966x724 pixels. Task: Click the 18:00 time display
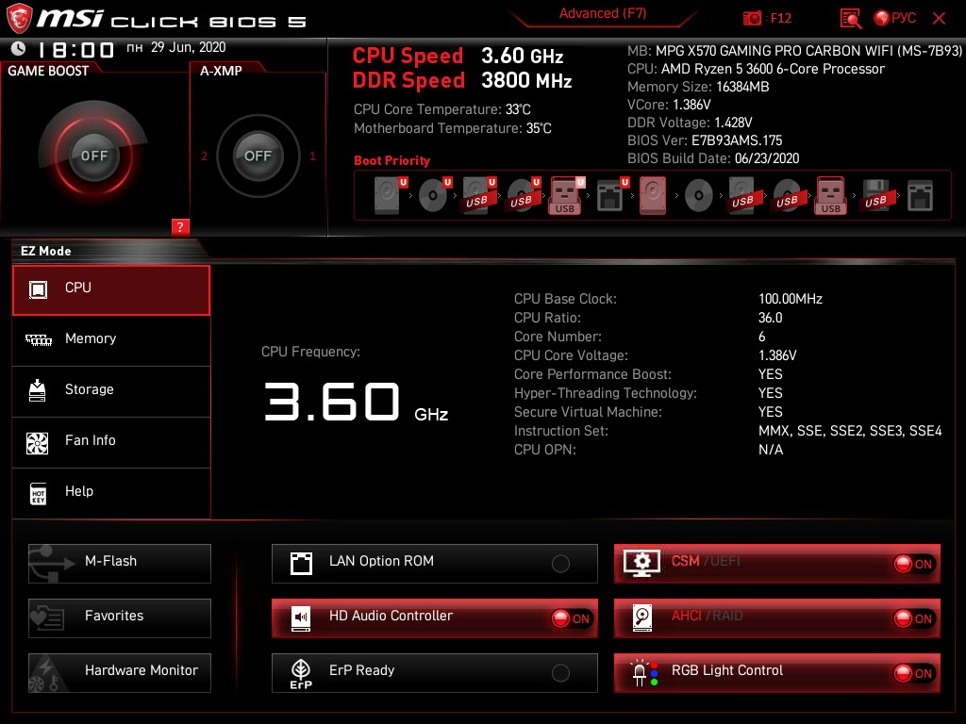(76, 49)
